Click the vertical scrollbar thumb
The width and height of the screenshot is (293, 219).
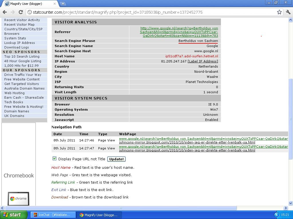coord(291,119)
